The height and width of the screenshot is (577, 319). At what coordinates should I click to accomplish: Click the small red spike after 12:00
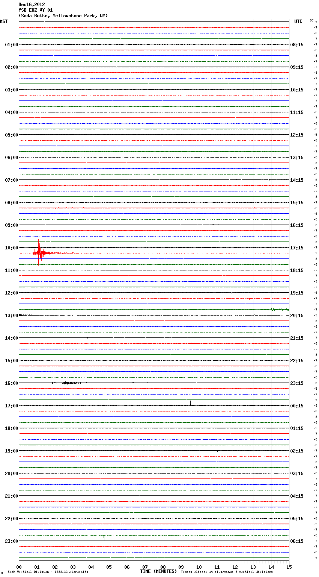tap(250, 299)
